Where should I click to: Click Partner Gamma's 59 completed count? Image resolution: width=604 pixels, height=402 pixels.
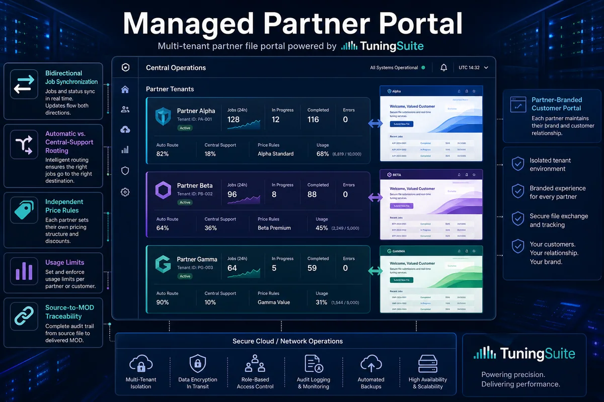click(x=312, y=268)
